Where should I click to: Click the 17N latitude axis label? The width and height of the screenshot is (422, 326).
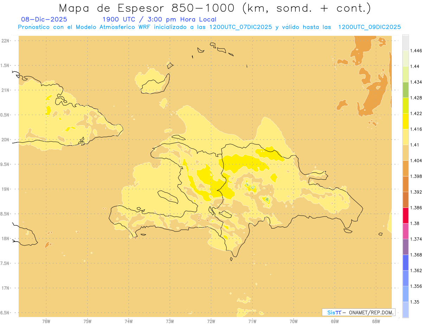pos(5,288)
